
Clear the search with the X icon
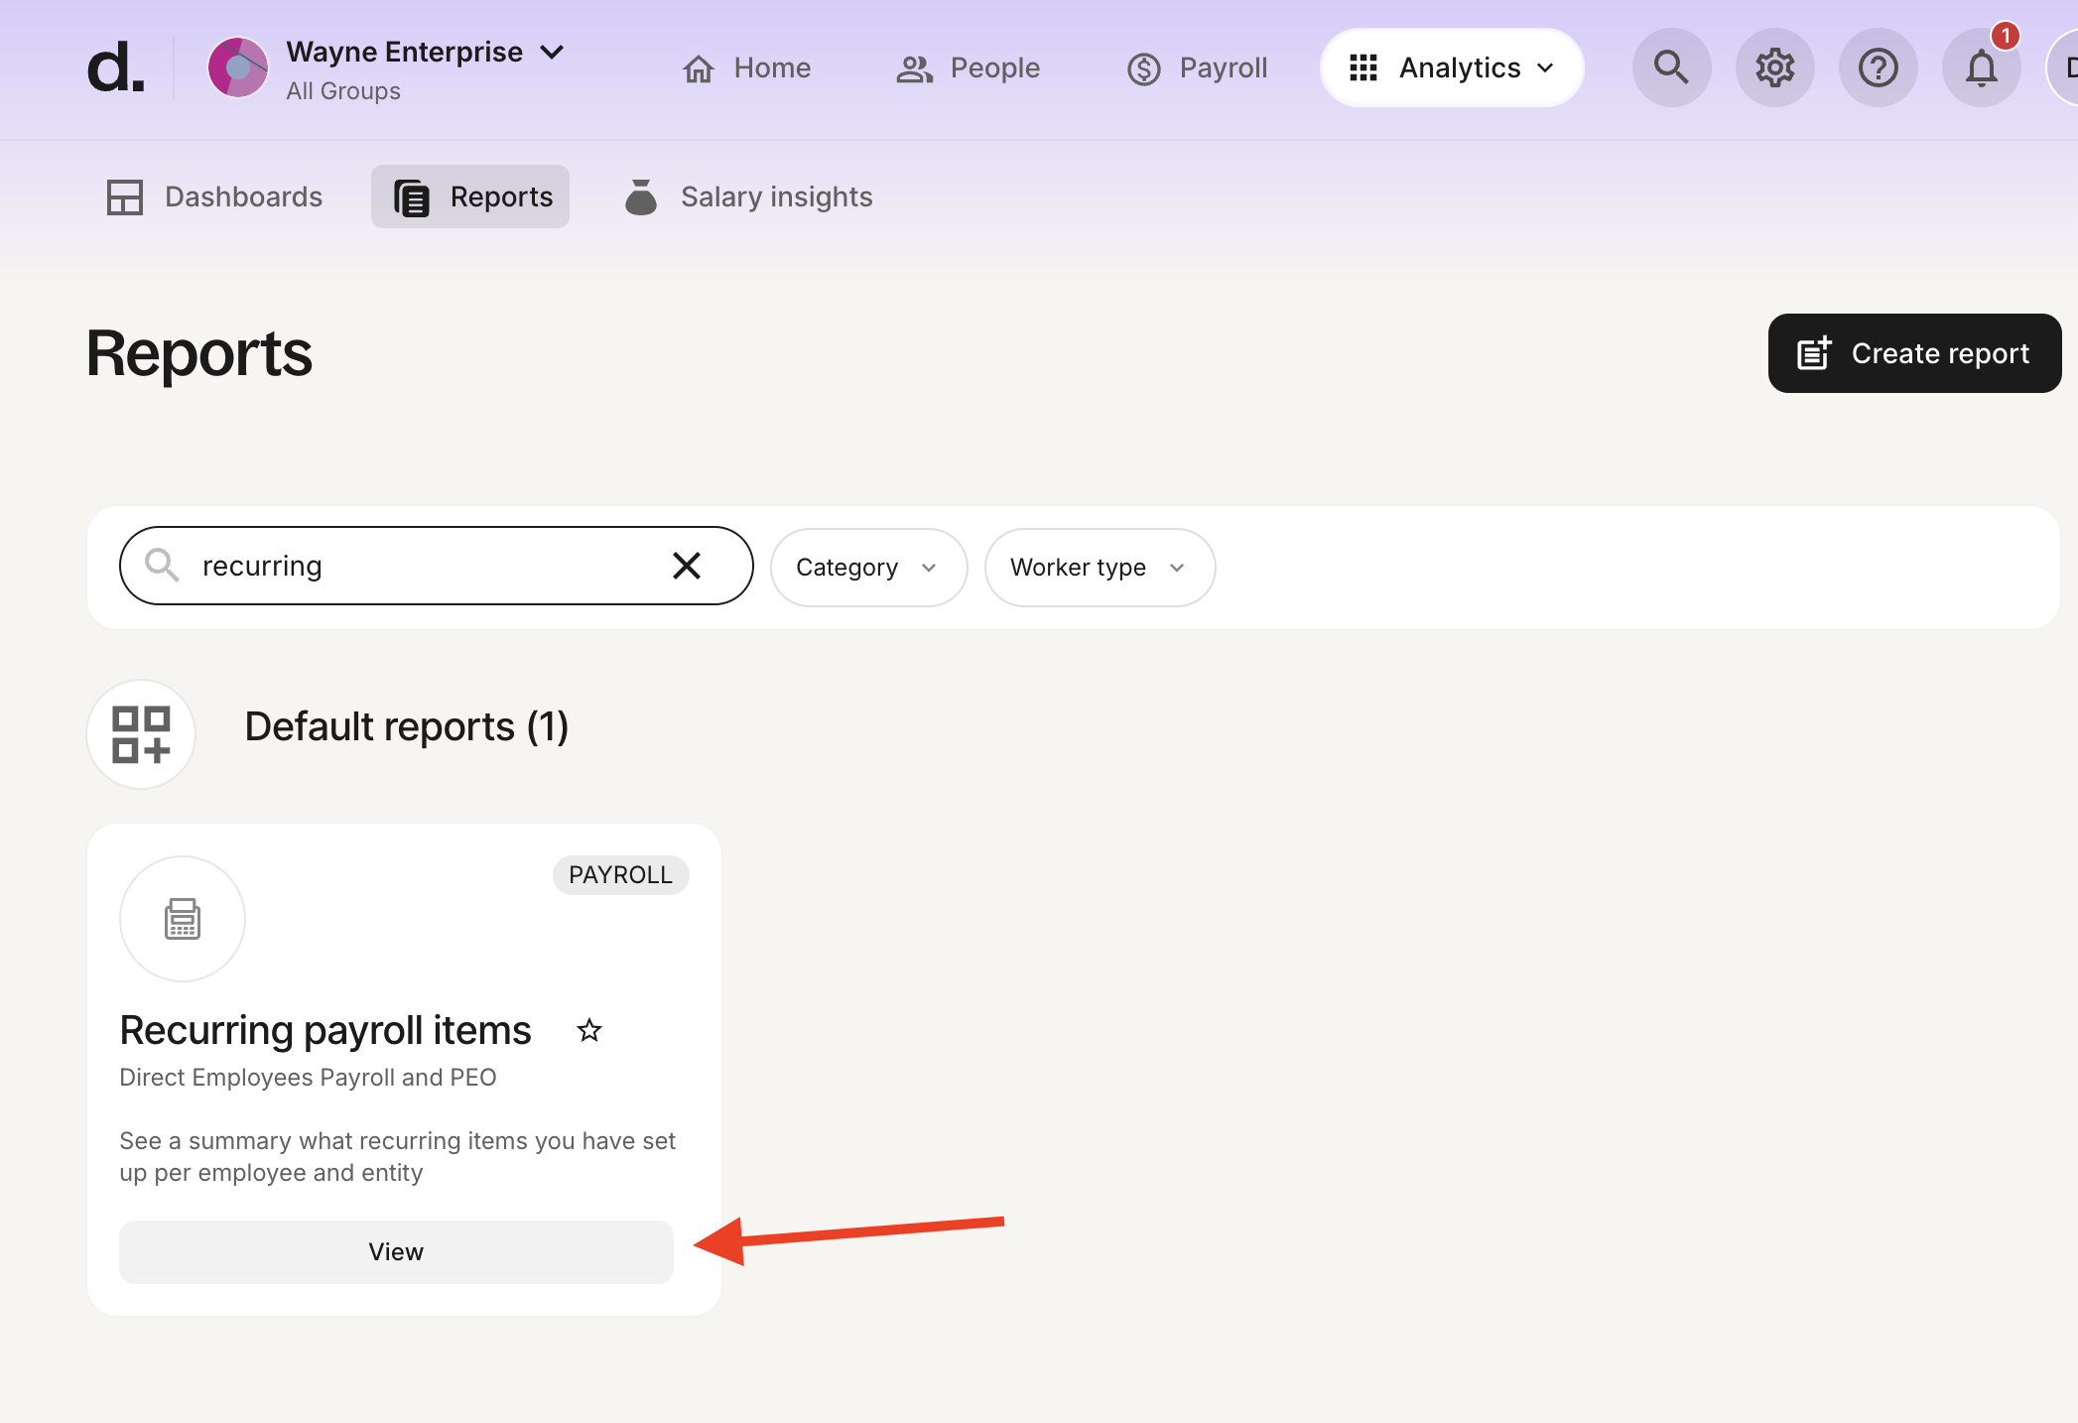coord(687,566)
